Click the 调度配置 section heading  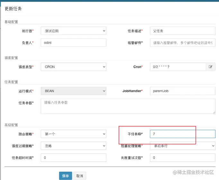coord(11,58)
